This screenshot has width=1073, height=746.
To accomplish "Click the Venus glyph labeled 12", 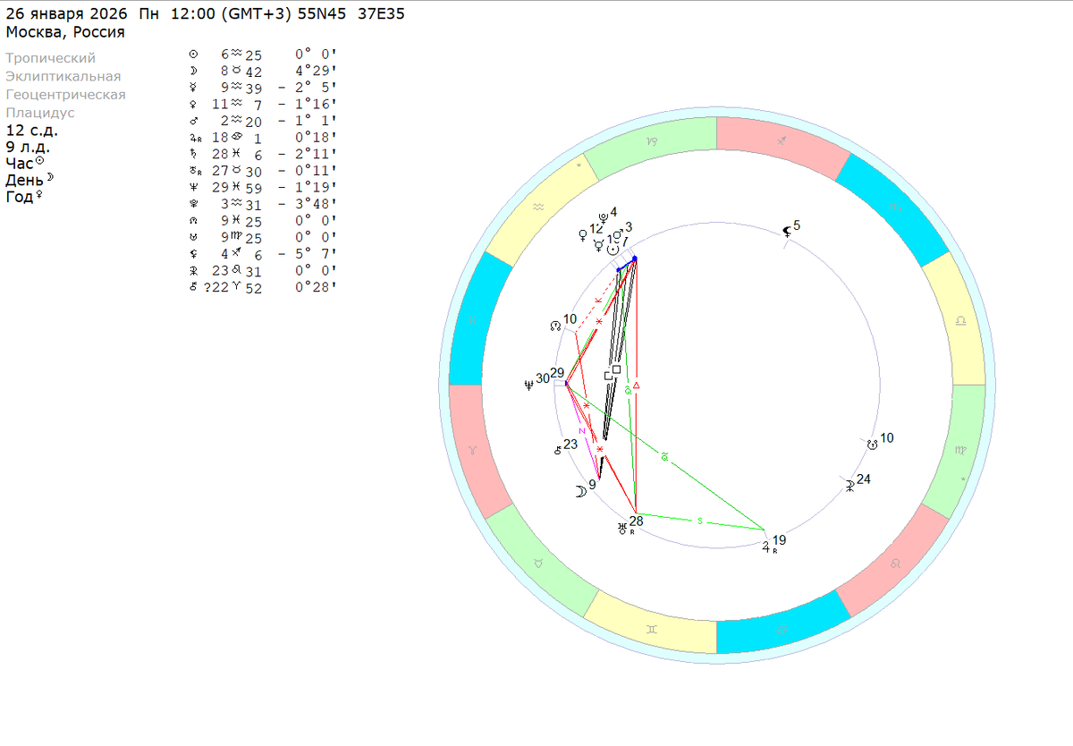I will 584,233.
